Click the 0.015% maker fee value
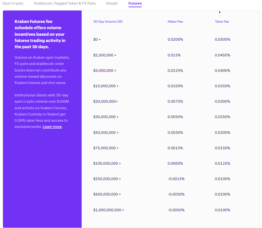Image resolution: width=262 pixels, height=228 pixels. pyautogui.click(x=174, y=55)
